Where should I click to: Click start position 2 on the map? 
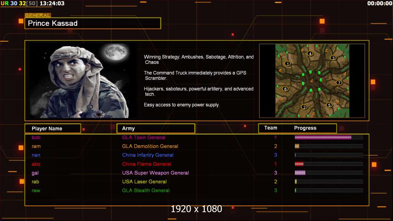coord(304,107)
